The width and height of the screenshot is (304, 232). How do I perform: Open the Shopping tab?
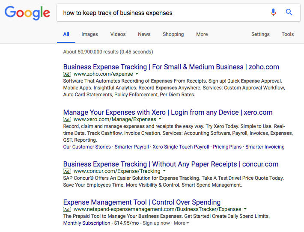[x=173, y=34]
